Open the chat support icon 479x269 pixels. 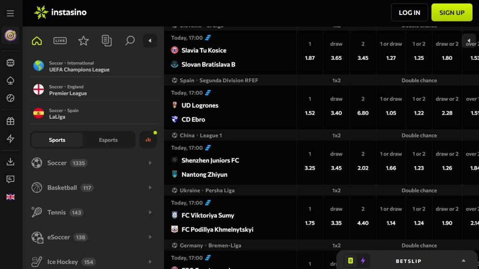click(10, 179)
